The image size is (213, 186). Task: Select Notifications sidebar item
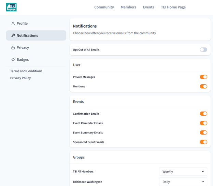(36, 35)
